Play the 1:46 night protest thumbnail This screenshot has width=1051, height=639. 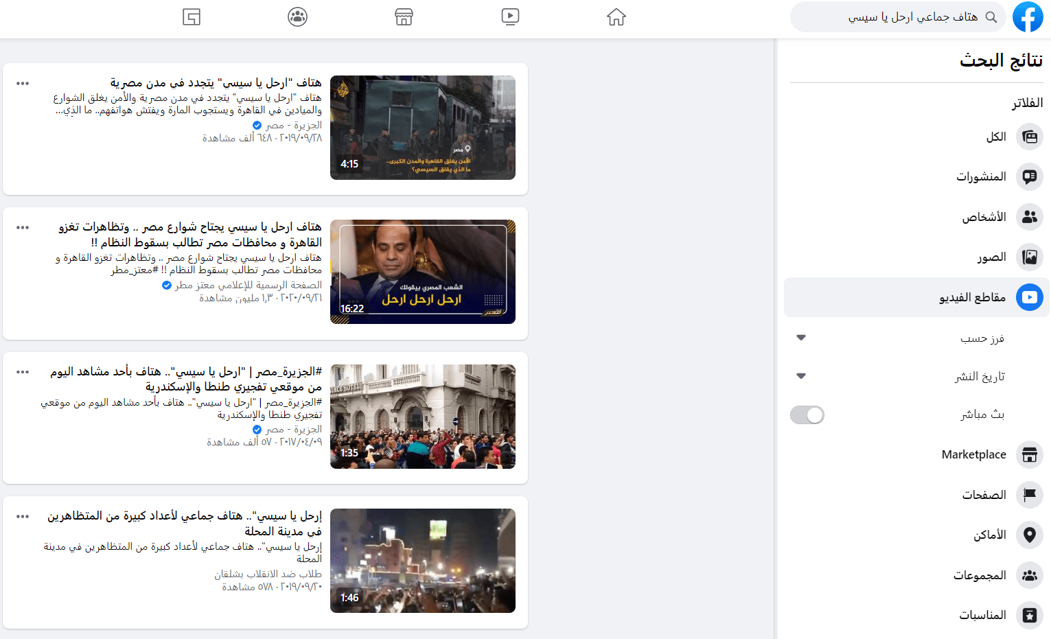[423, 561]
